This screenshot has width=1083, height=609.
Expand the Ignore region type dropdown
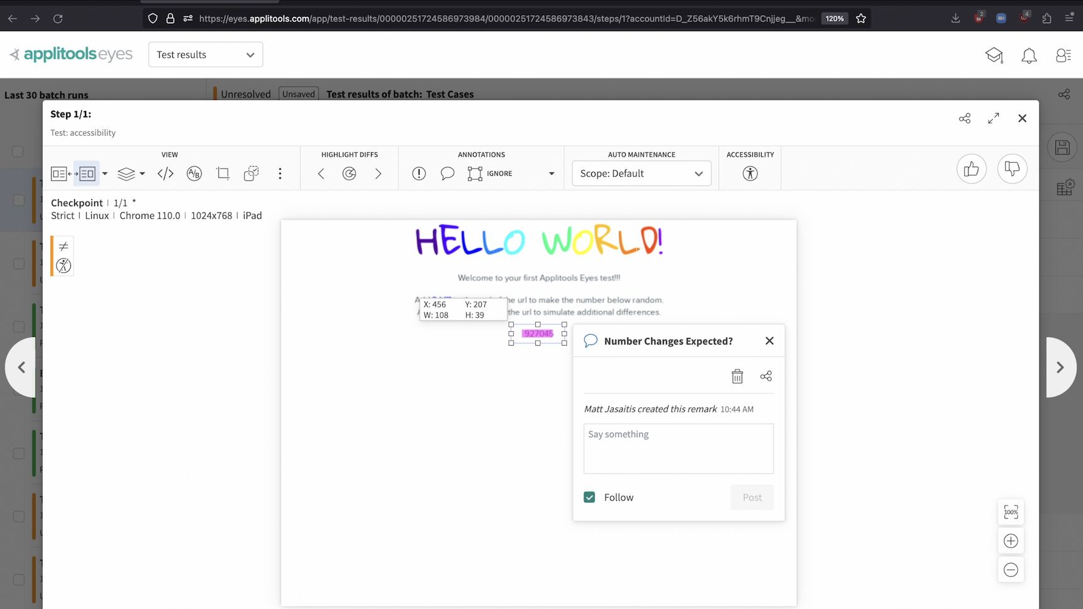[552, 173]
